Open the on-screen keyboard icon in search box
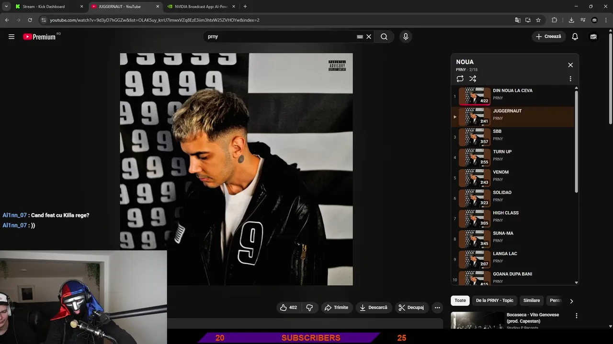613x344 pixels. pyautogui.click(x=360, y=37)
